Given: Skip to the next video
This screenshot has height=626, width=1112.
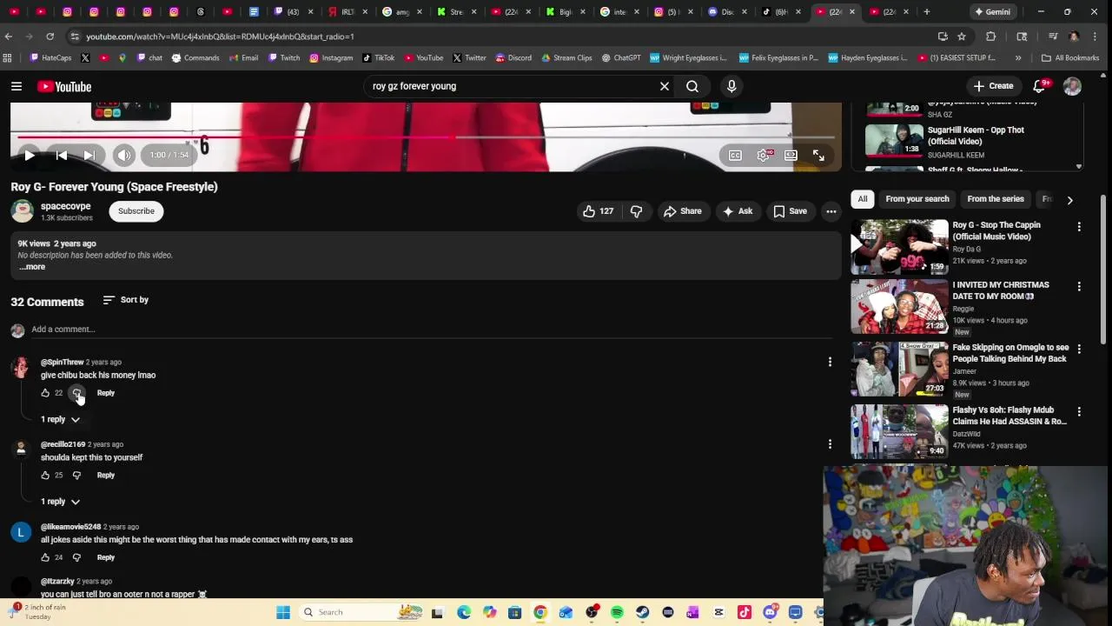Looking at the screenshot, I should pos(89,155).
